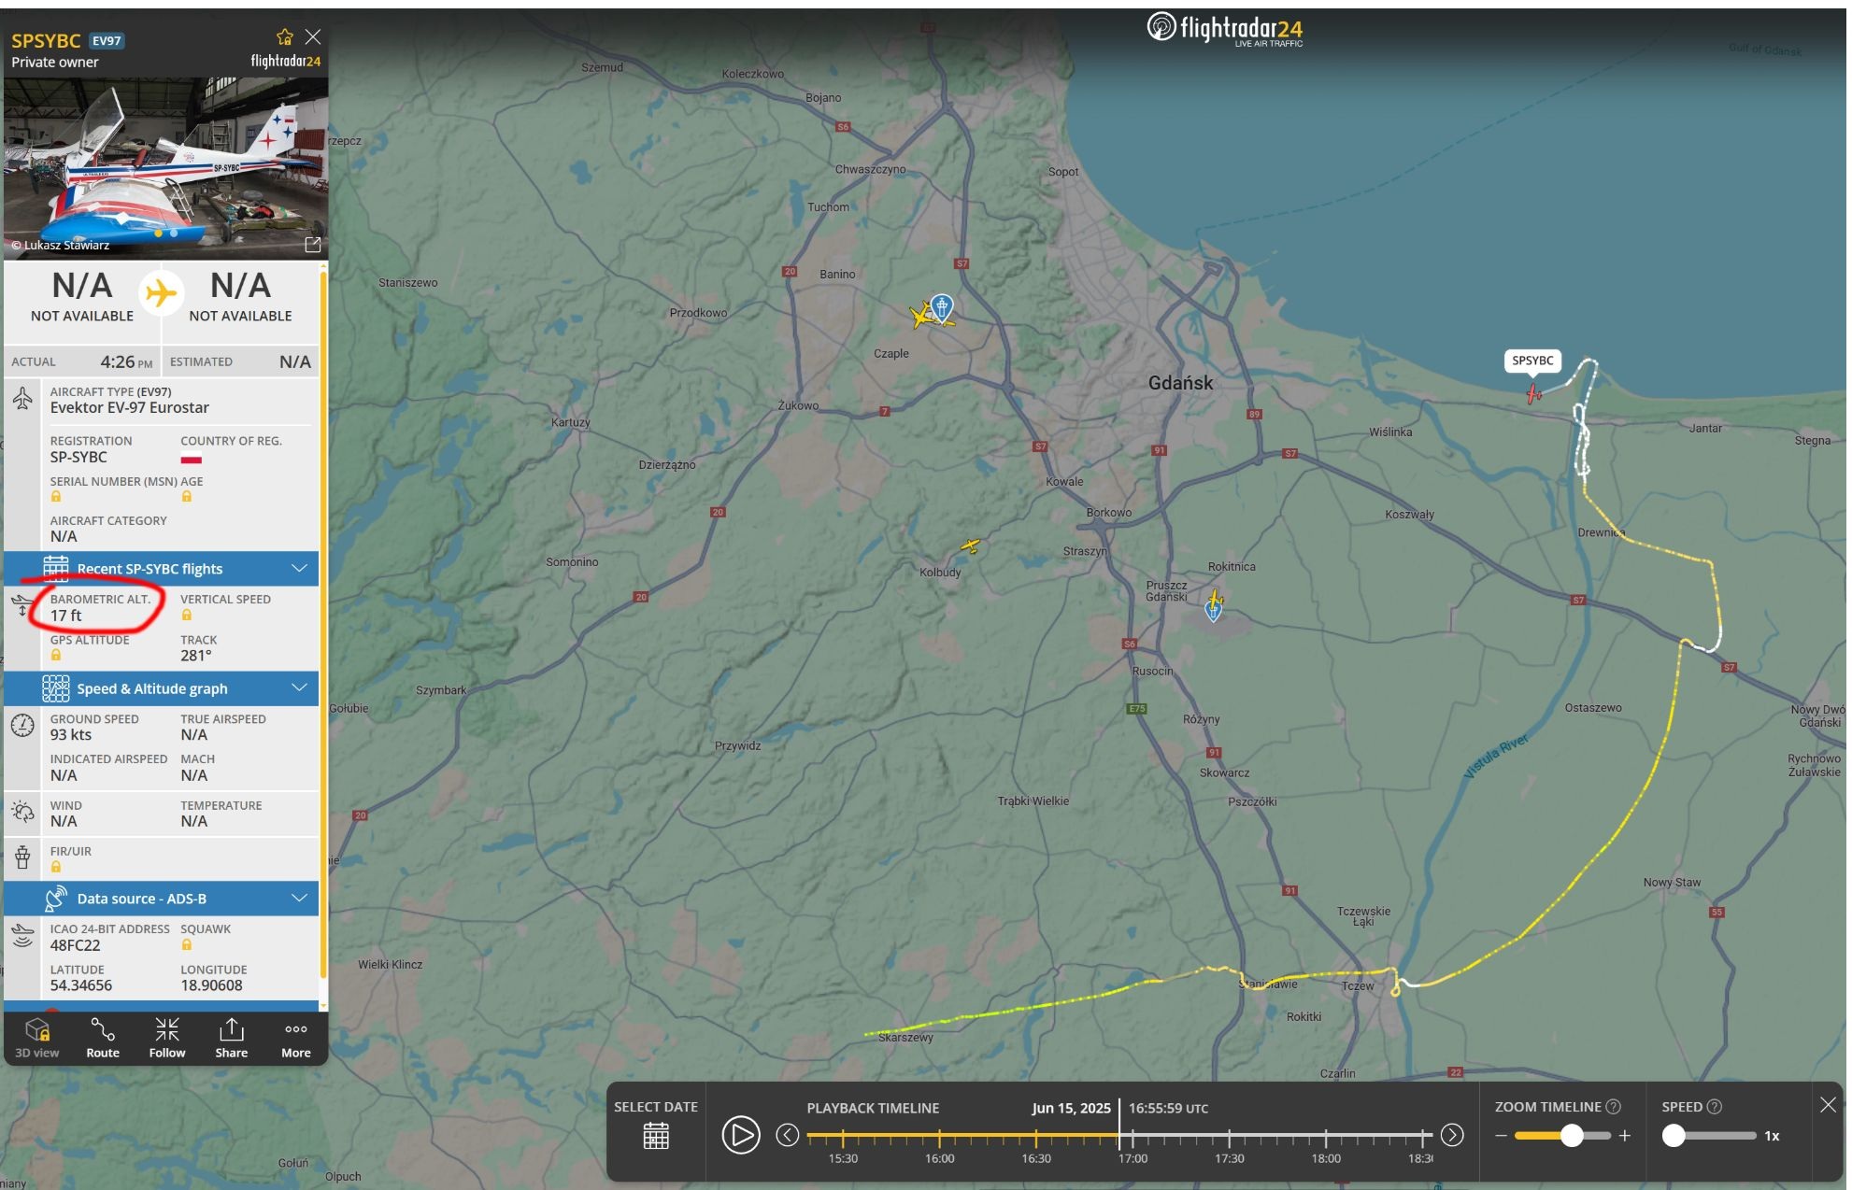Screen dimensions: 1852x1190
Task: Start playback with the play button
Action: pos(741,1135)
